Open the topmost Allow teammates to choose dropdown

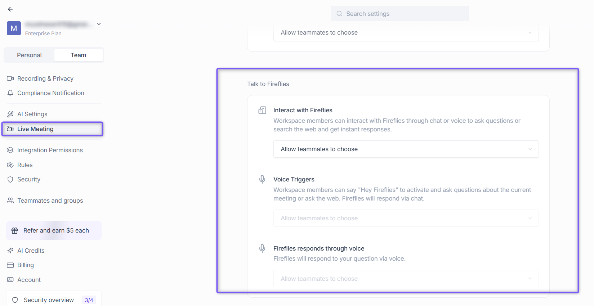pos(406,33)
